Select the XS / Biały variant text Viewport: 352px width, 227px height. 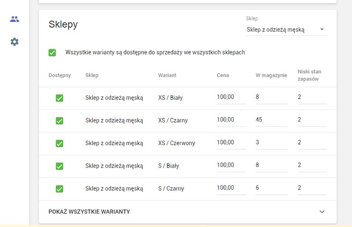point(170,98)
